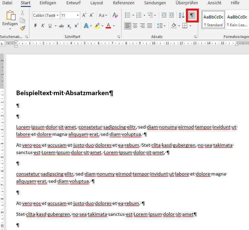Toggle italic formatting (K)
This screenshot has height=230, width=249.
click(43, 26)
